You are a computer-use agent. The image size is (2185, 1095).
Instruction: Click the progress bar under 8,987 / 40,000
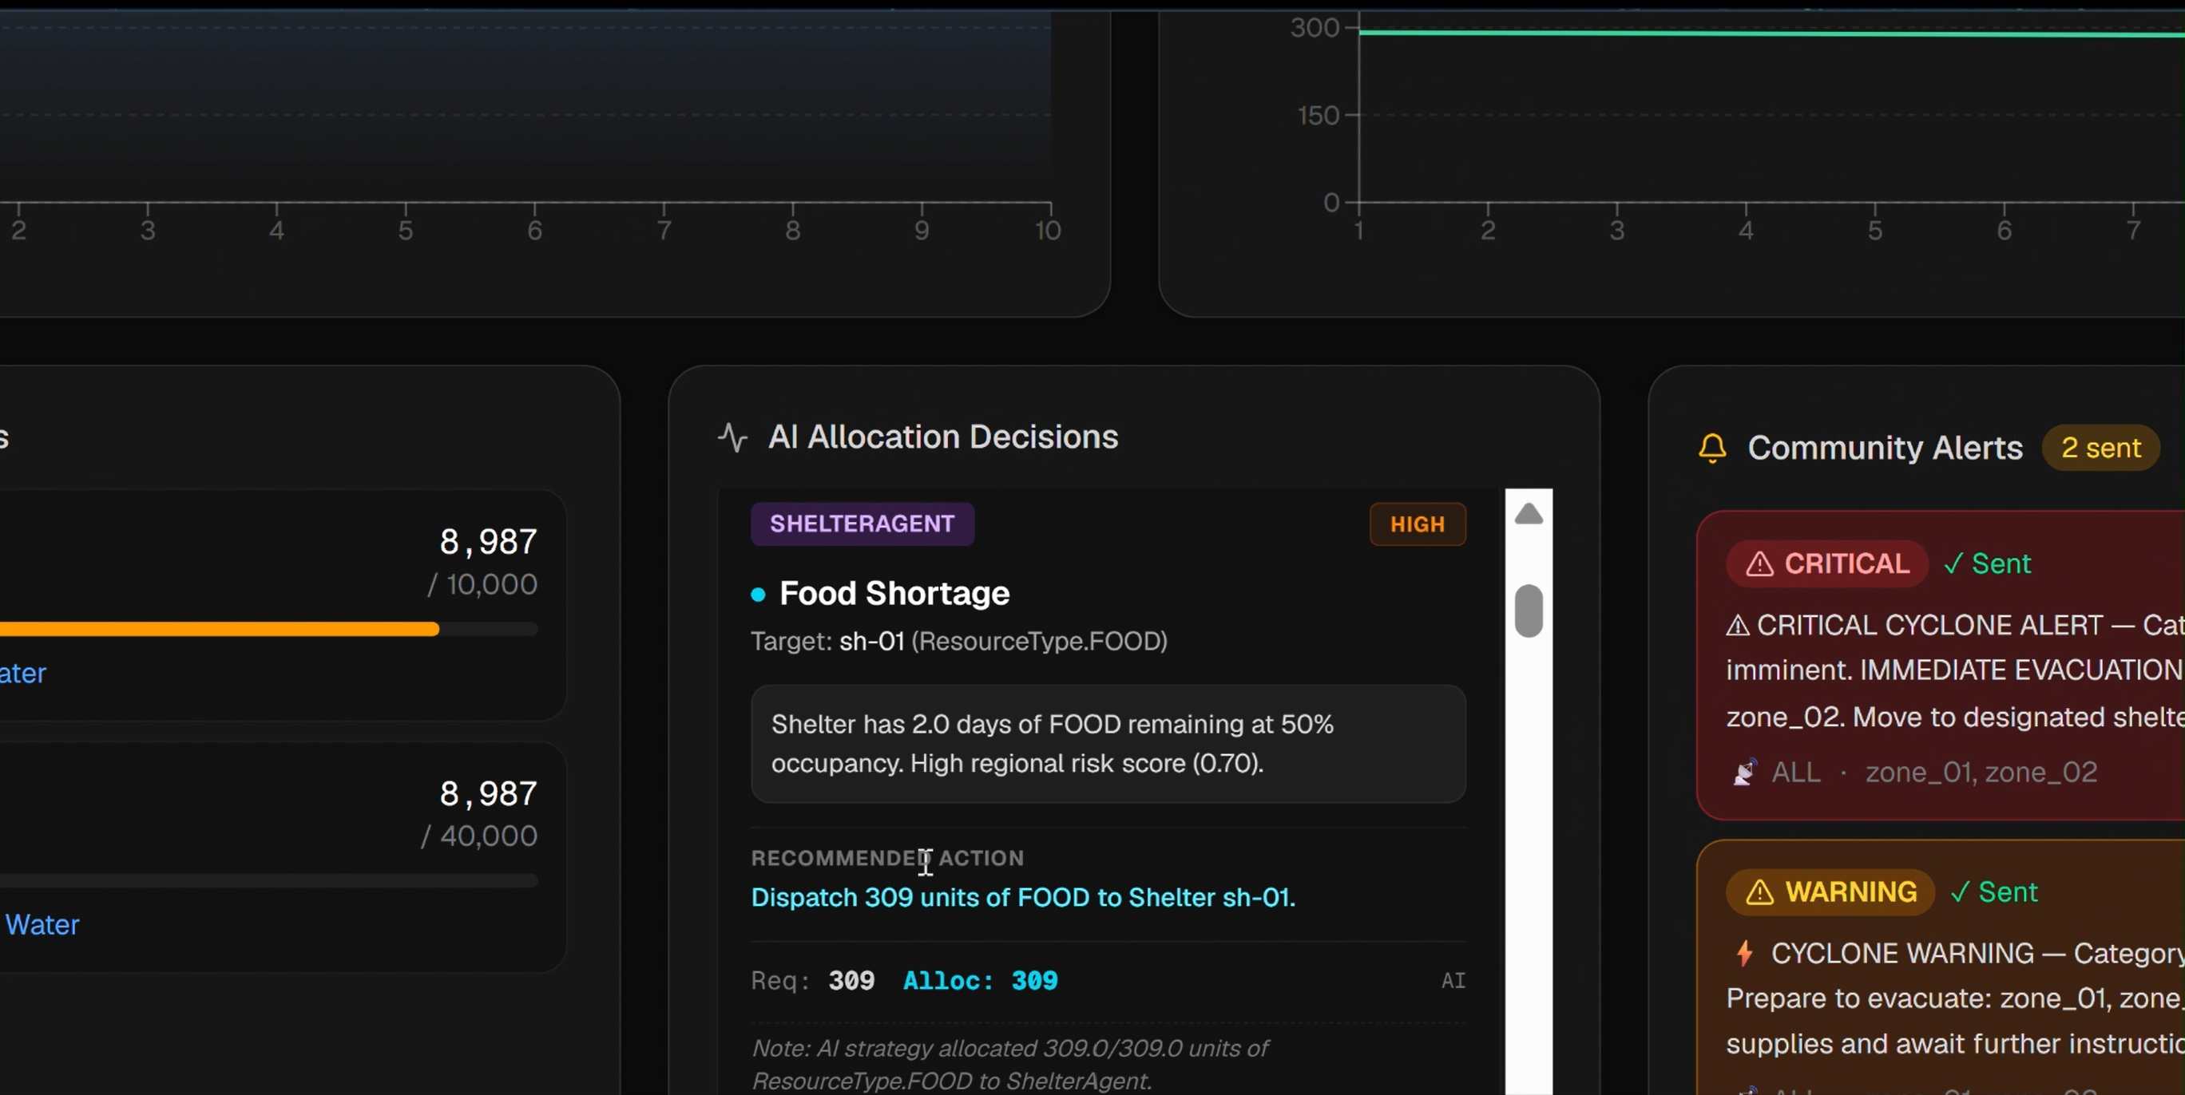(x=269, y=880)
